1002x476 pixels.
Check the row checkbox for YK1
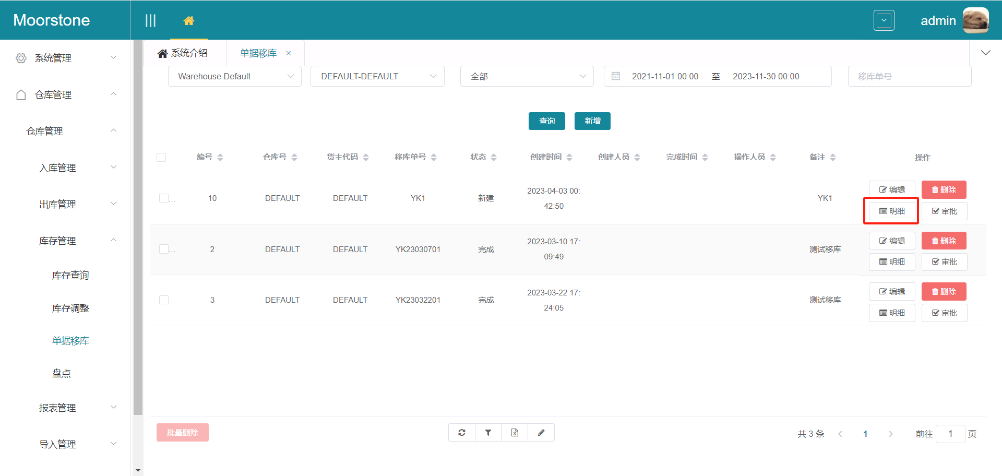(164, 198)
